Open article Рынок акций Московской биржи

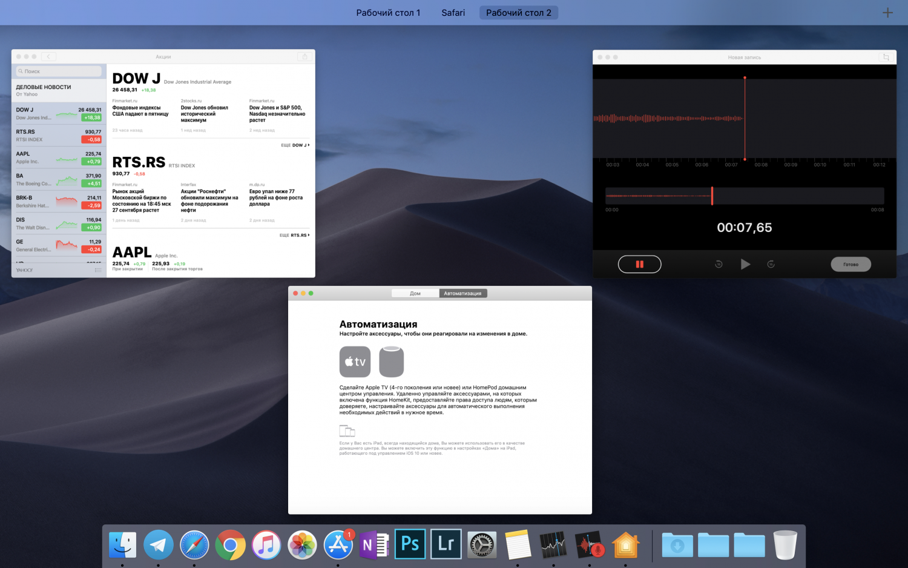[x=142, y=200]
